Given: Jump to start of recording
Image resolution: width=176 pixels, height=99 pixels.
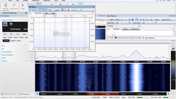Looking at the screenshot, I should (141, 20).
